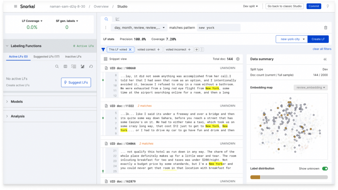This screenshot has width=338, height=190.
Task: Click the Label distribution bar
Action: click(289, 177)
